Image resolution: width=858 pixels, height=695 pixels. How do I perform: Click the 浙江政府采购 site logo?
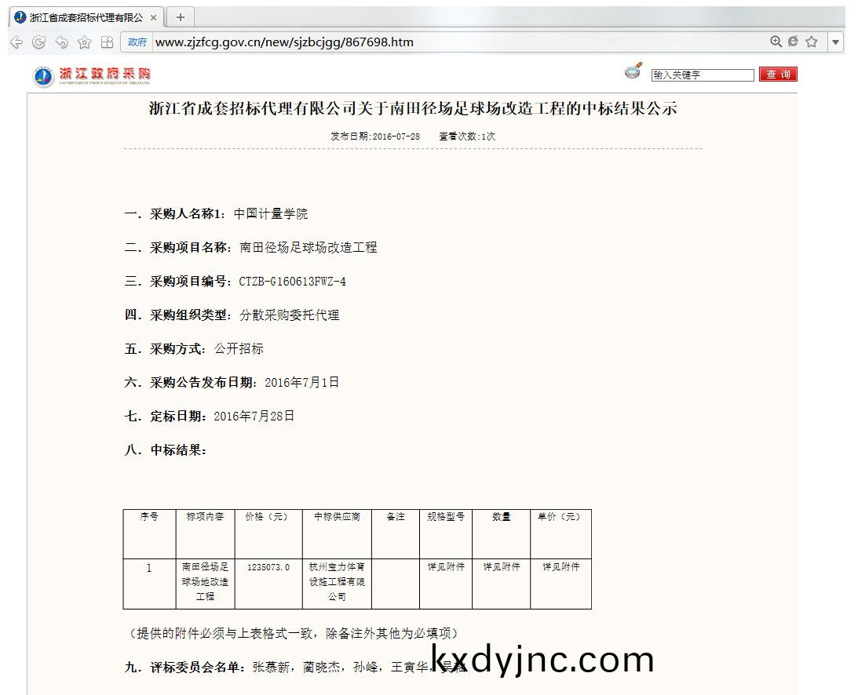pos(93,75)
